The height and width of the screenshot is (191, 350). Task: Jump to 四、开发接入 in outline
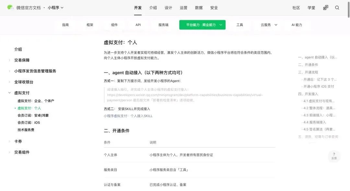click(x=308, y=94)
